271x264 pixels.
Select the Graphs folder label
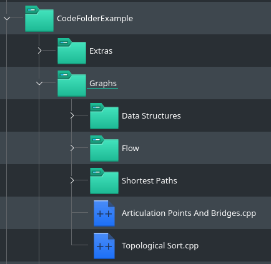point(103,84)
